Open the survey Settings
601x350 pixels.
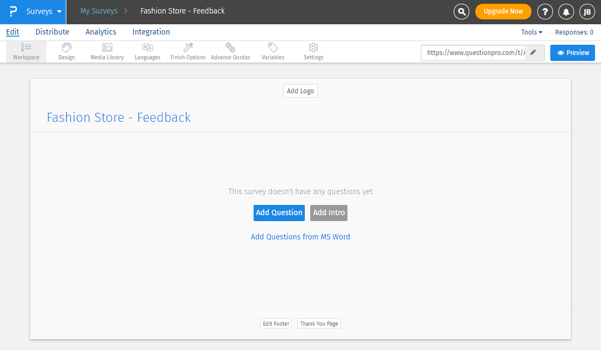(x=313, y=51)
